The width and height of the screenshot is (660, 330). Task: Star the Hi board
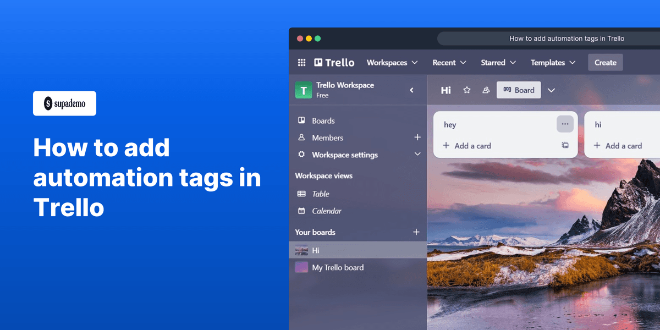[x=466, y=90]
